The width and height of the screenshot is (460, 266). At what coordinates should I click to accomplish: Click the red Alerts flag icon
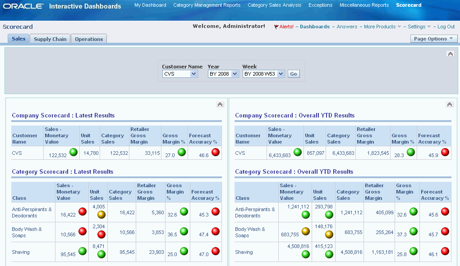(276, 27)
